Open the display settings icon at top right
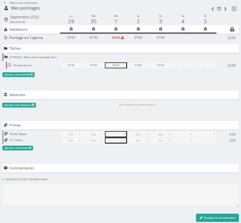 click(x=234, y=9)
